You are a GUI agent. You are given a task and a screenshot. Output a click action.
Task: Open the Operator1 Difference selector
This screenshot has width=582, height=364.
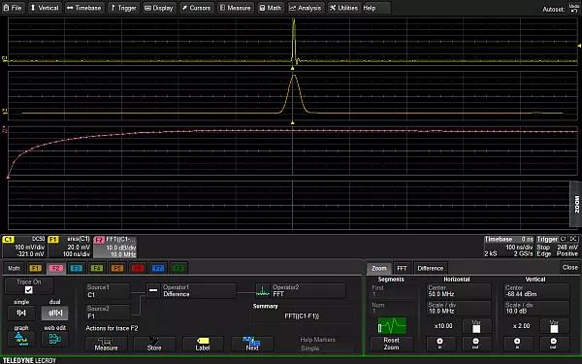tap(191, 291)
